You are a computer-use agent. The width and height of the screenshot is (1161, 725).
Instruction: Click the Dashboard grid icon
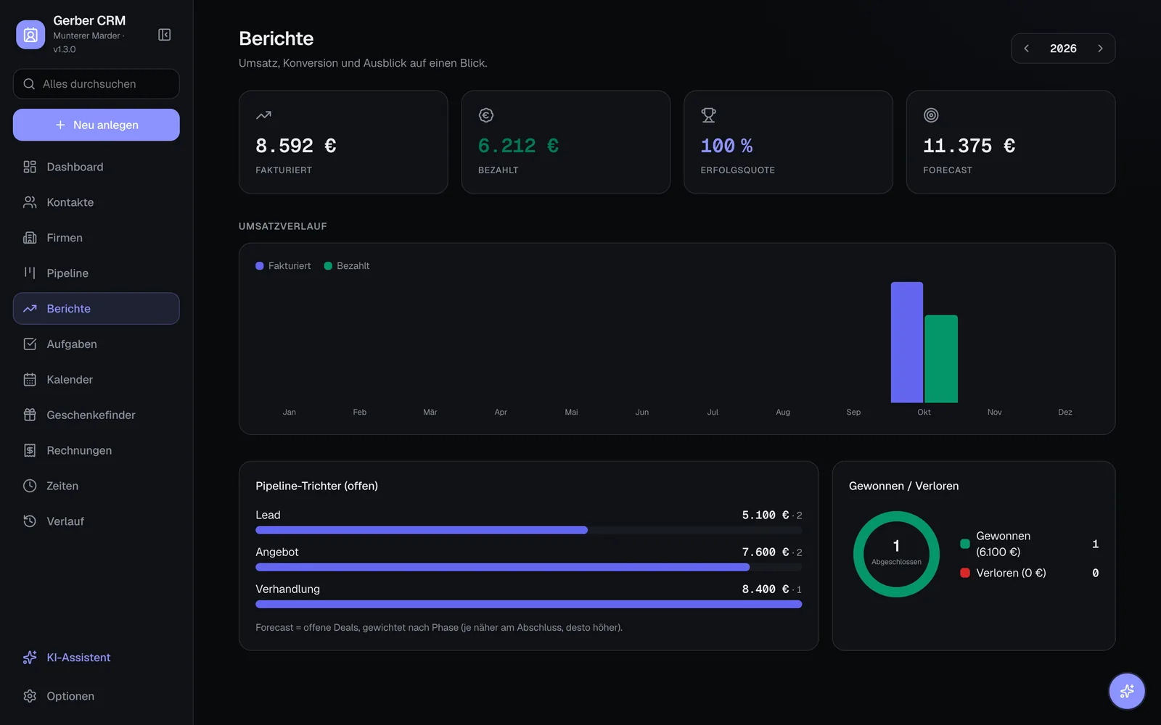click(30, 167)
